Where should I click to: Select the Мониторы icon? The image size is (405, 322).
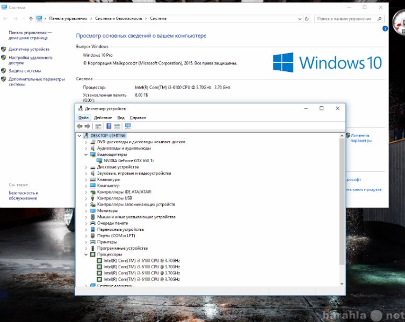coord(93,210)
